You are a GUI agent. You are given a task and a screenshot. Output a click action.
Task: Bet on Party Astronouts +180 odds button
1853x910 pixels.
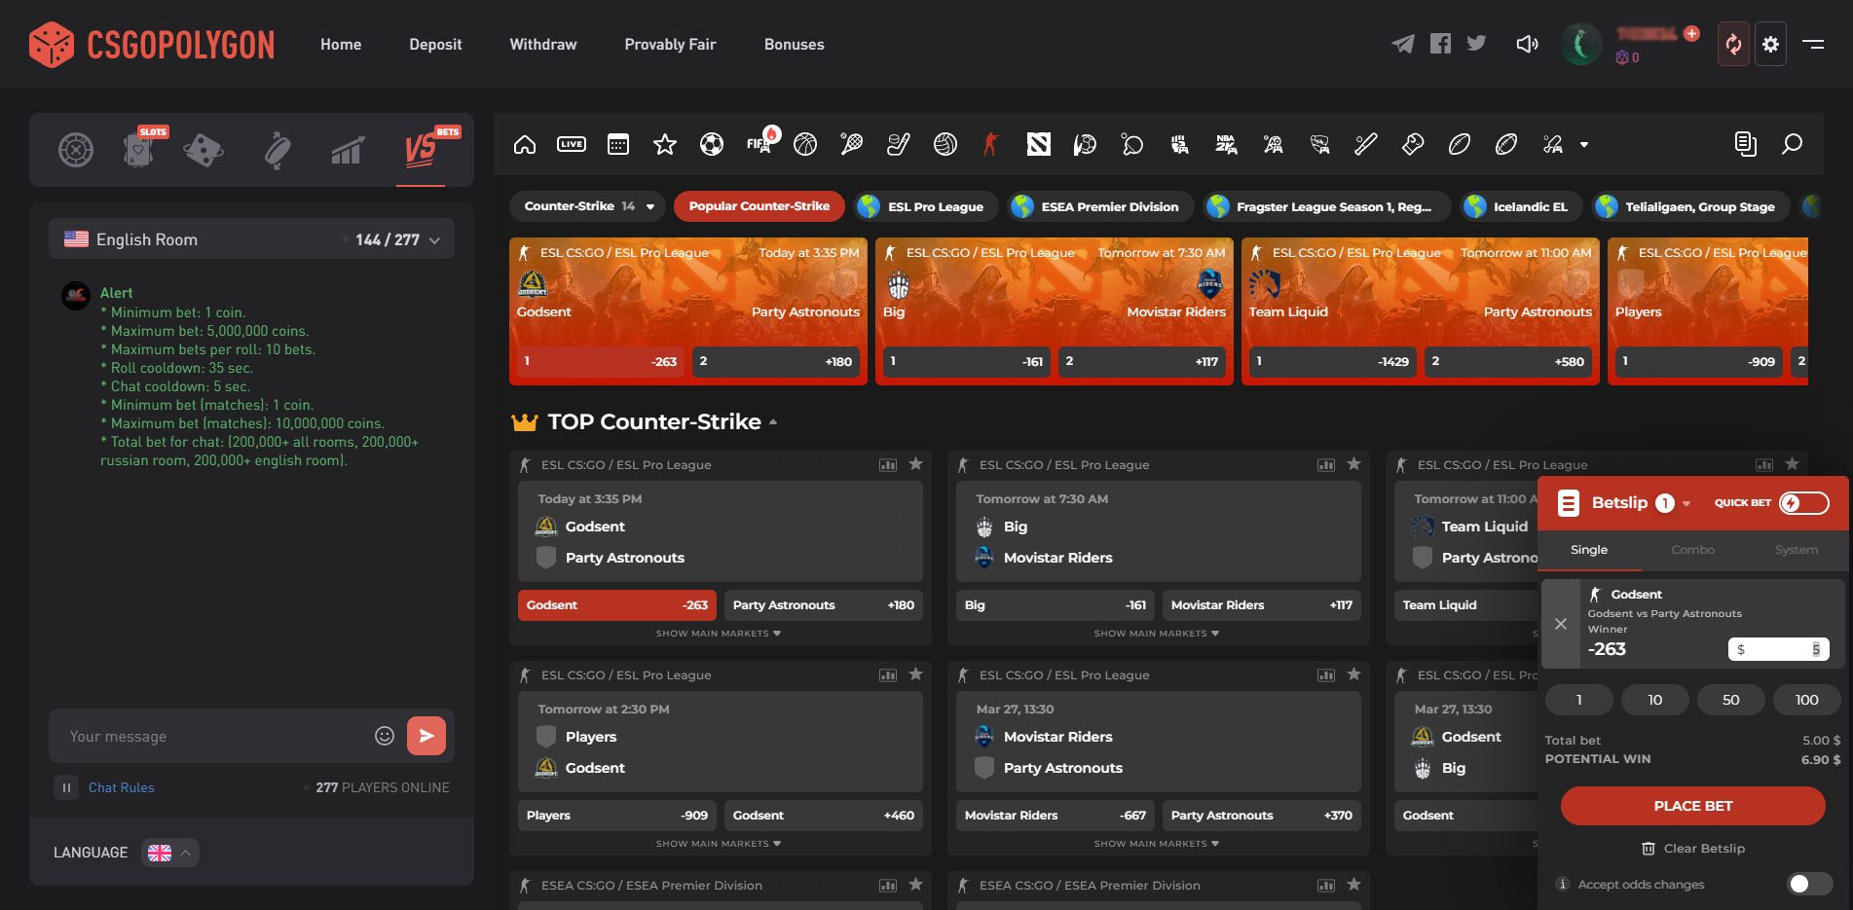[x=823, y=605]
